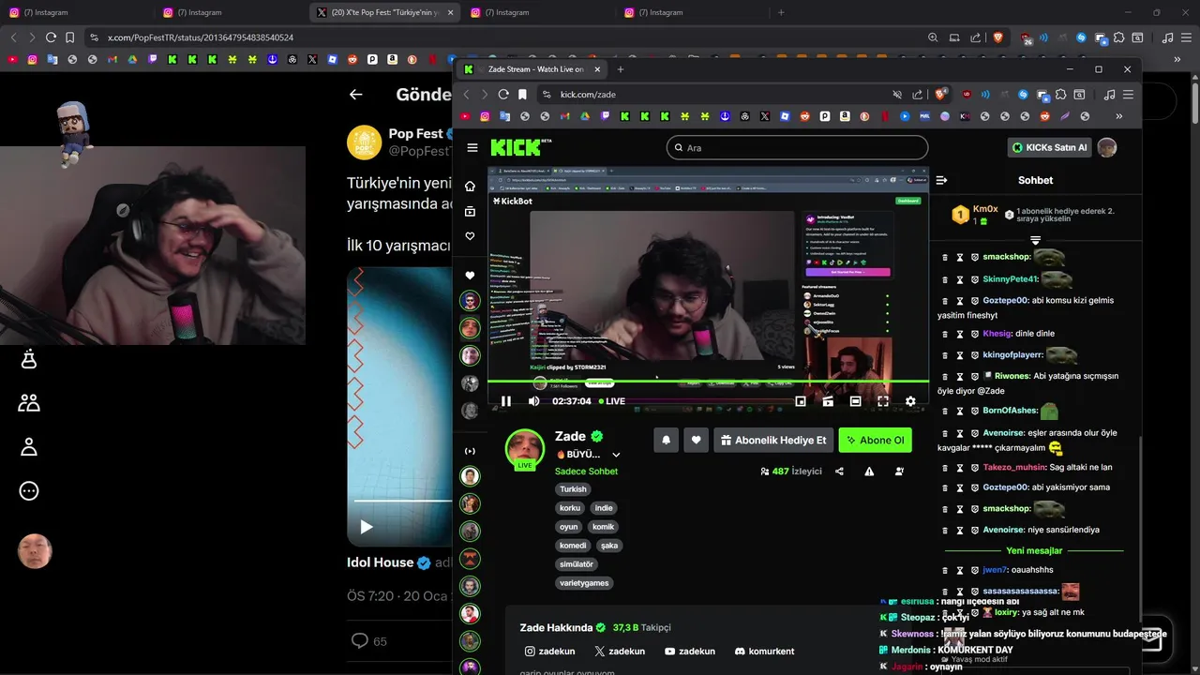Open zadekun X profile link
The height and width of the screenshot is (675, 1200).
620,652
